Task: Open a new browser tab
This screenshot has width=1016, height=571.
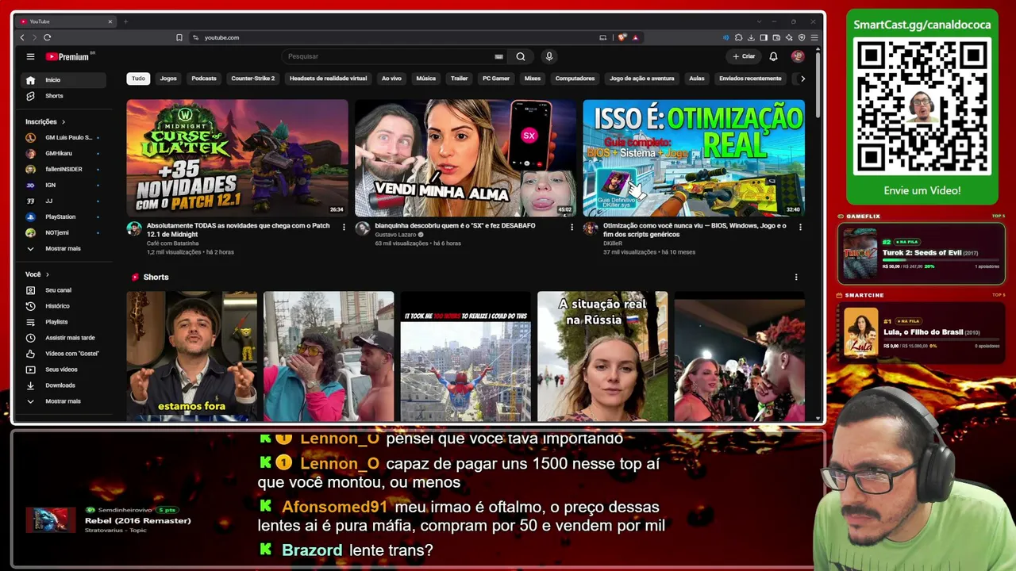Action: click(x=125, y=21)
